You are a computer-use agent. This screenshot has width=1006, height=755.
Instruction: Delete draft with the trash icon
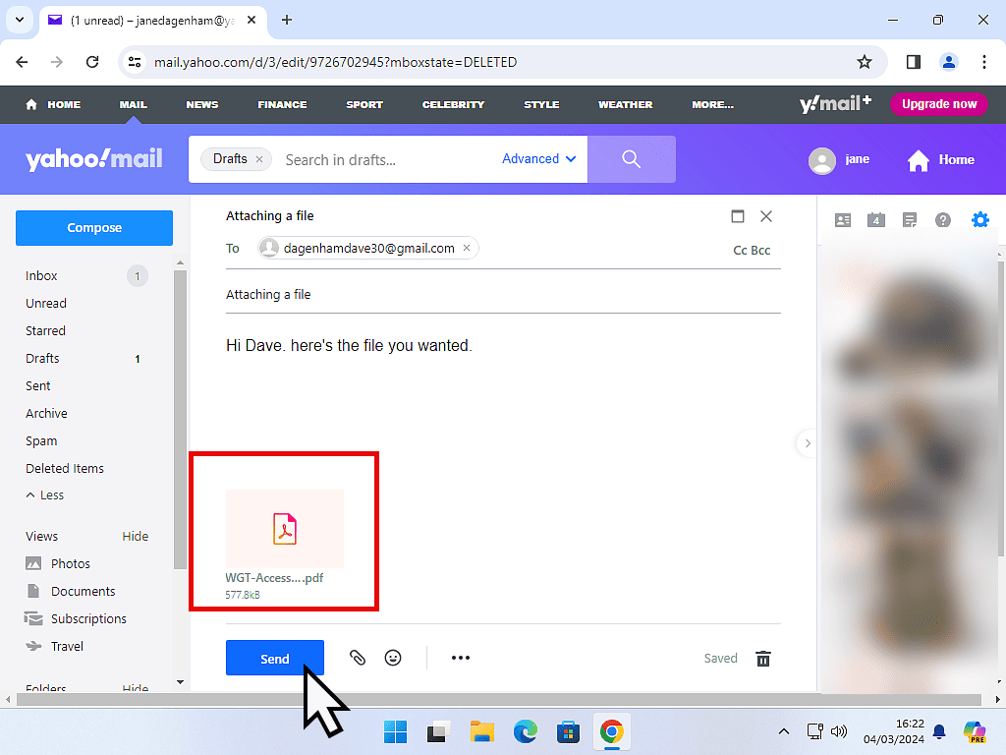click(763, 659)
